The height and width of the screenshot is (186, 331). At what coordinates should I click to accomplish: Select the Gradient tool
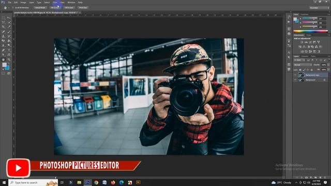click(9, 41)
